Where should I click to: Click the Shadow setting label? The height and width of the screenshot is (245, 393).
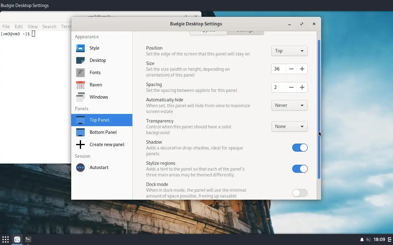point(154,142)
